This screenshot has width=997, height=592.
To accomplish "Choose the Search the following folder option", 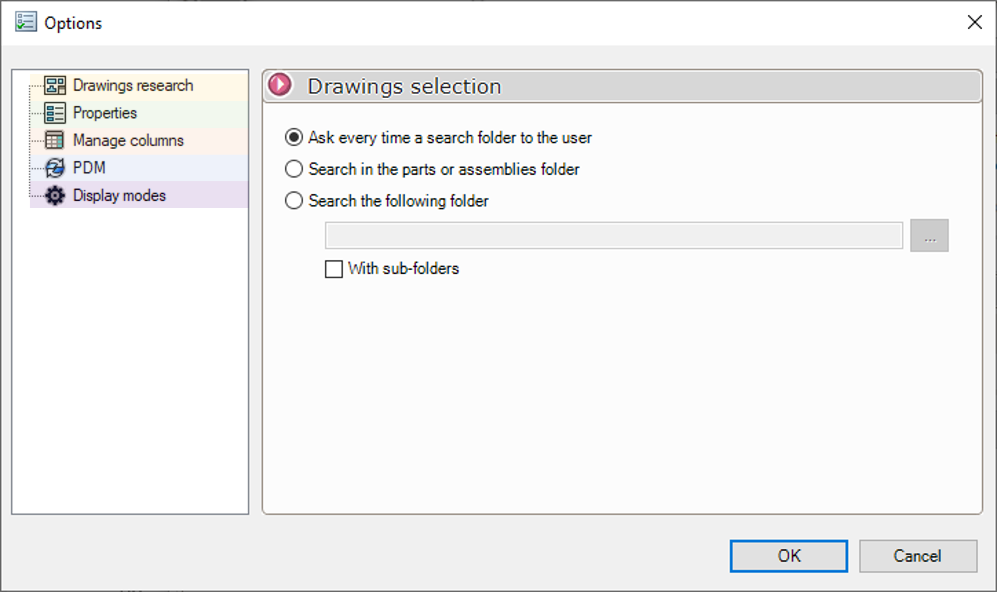I will pos(293,201).
